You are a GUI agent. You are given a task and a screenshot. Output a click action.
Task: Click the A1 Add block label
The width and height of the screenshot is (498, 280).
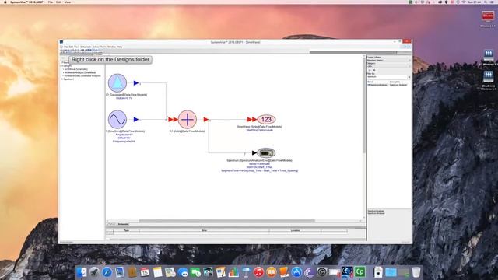(187, 131)
